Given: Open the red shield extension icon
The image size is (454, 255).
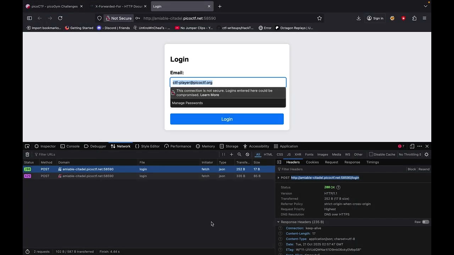Looking at the screenshot, I should point(403,18).
